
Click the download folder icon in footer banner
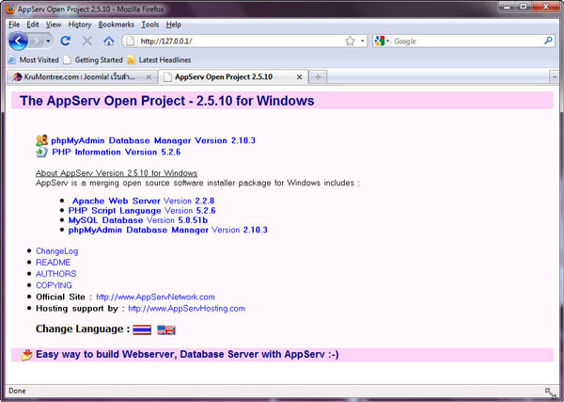pos(26,355)
